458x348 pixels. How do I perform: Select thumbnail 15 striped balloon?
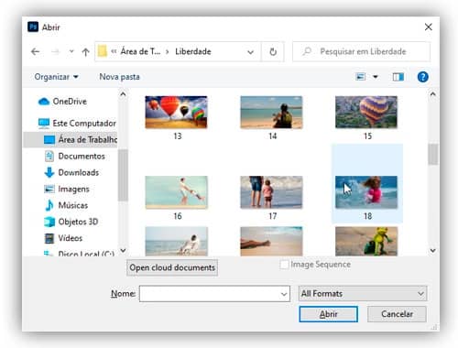click(366, 112)
